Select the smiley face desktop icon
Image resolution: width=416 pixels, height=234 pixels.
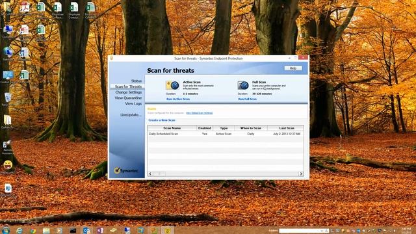(8, 166)
